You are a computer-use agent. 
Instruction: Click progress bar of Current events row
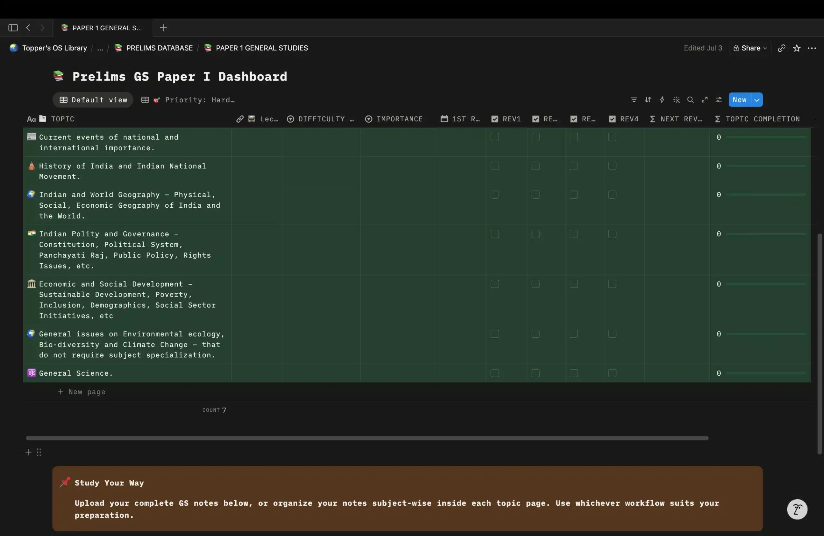766,137
